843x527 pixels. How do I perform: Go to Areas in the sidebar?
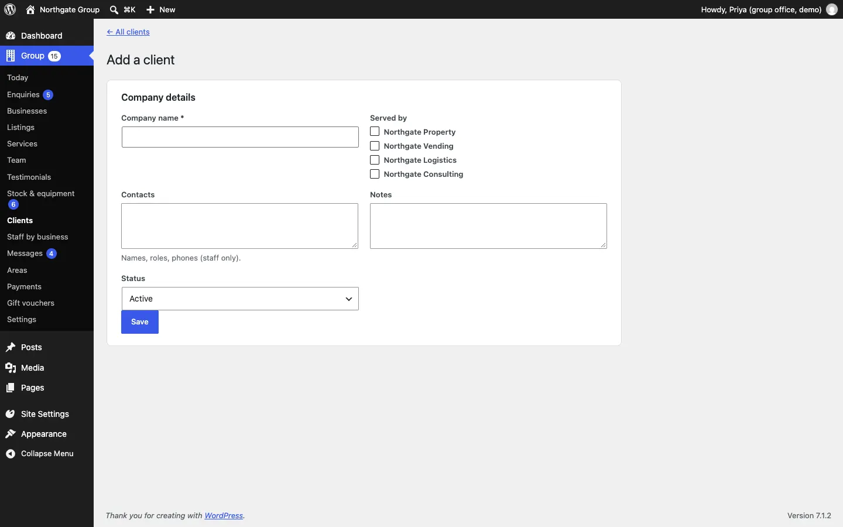18,271
